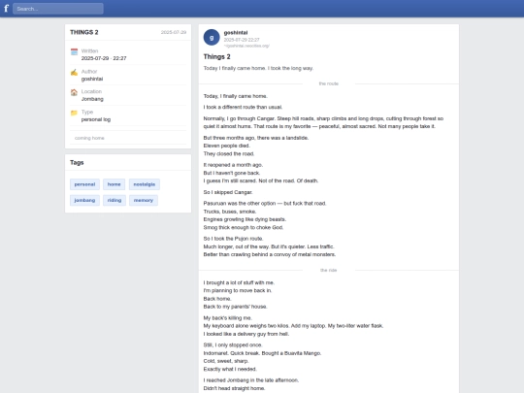This screenshot has height=393, width=524.
Task: Click line 'I brought a lot of stuff with me.'
Action: 239,282
